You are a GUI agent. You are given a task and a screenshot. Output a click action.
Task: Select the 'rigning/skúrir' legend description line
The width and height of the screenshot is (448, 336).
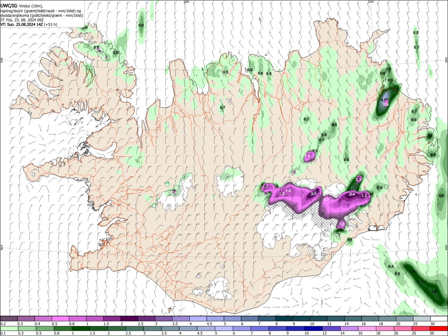click(41, 11)
